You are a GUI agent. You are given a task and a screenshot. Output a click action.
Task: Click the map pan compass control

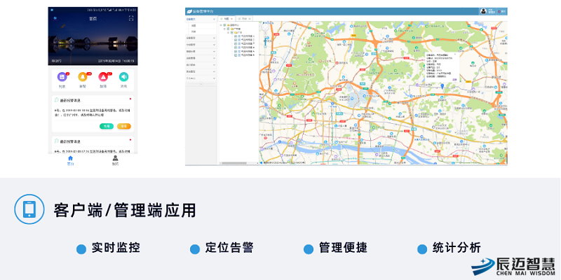point(266,28)
